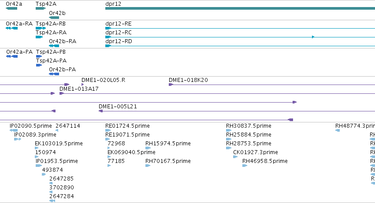Click the Or42b-RA transcript feature
The width and height of the screenshot is (375, 203).
tap(54, 46)
